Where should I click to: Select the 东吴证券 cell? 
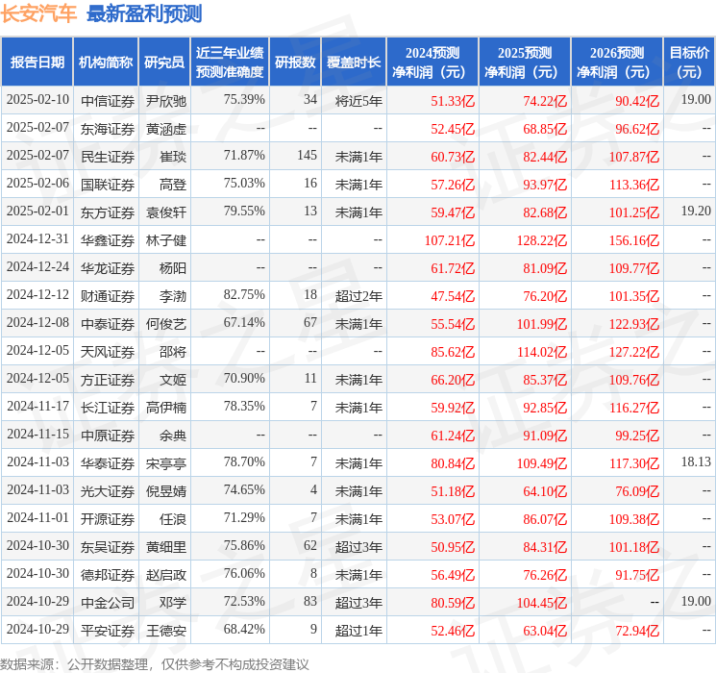[108, 547]
